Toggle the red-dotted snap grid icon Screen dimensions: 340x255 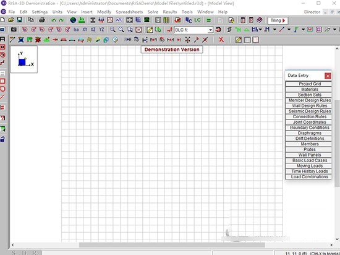[x=256, y=40]
